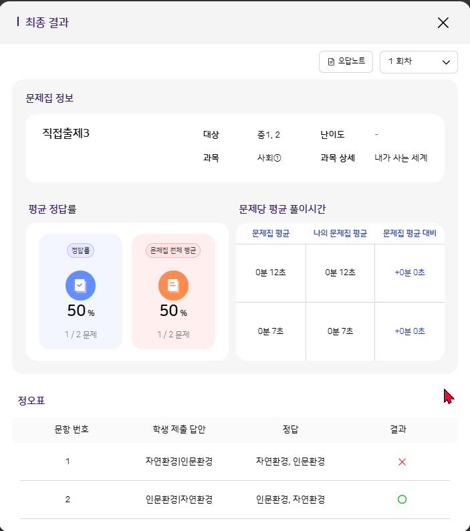Select the second +0분 0초 comparison value

coord(409,331)
